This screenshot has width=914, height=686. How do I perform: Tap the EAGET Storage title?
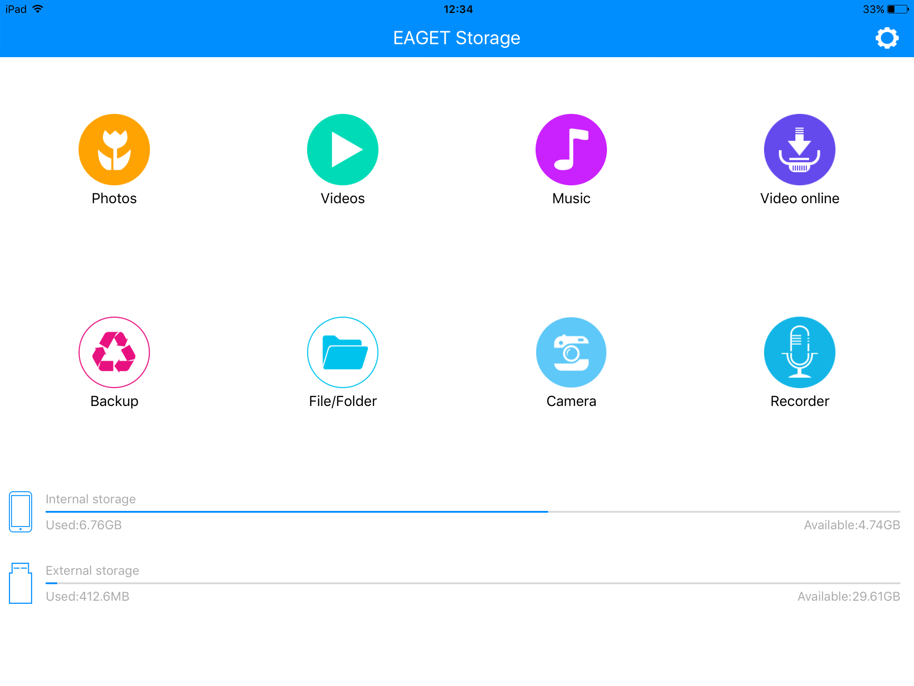point(457,38)
